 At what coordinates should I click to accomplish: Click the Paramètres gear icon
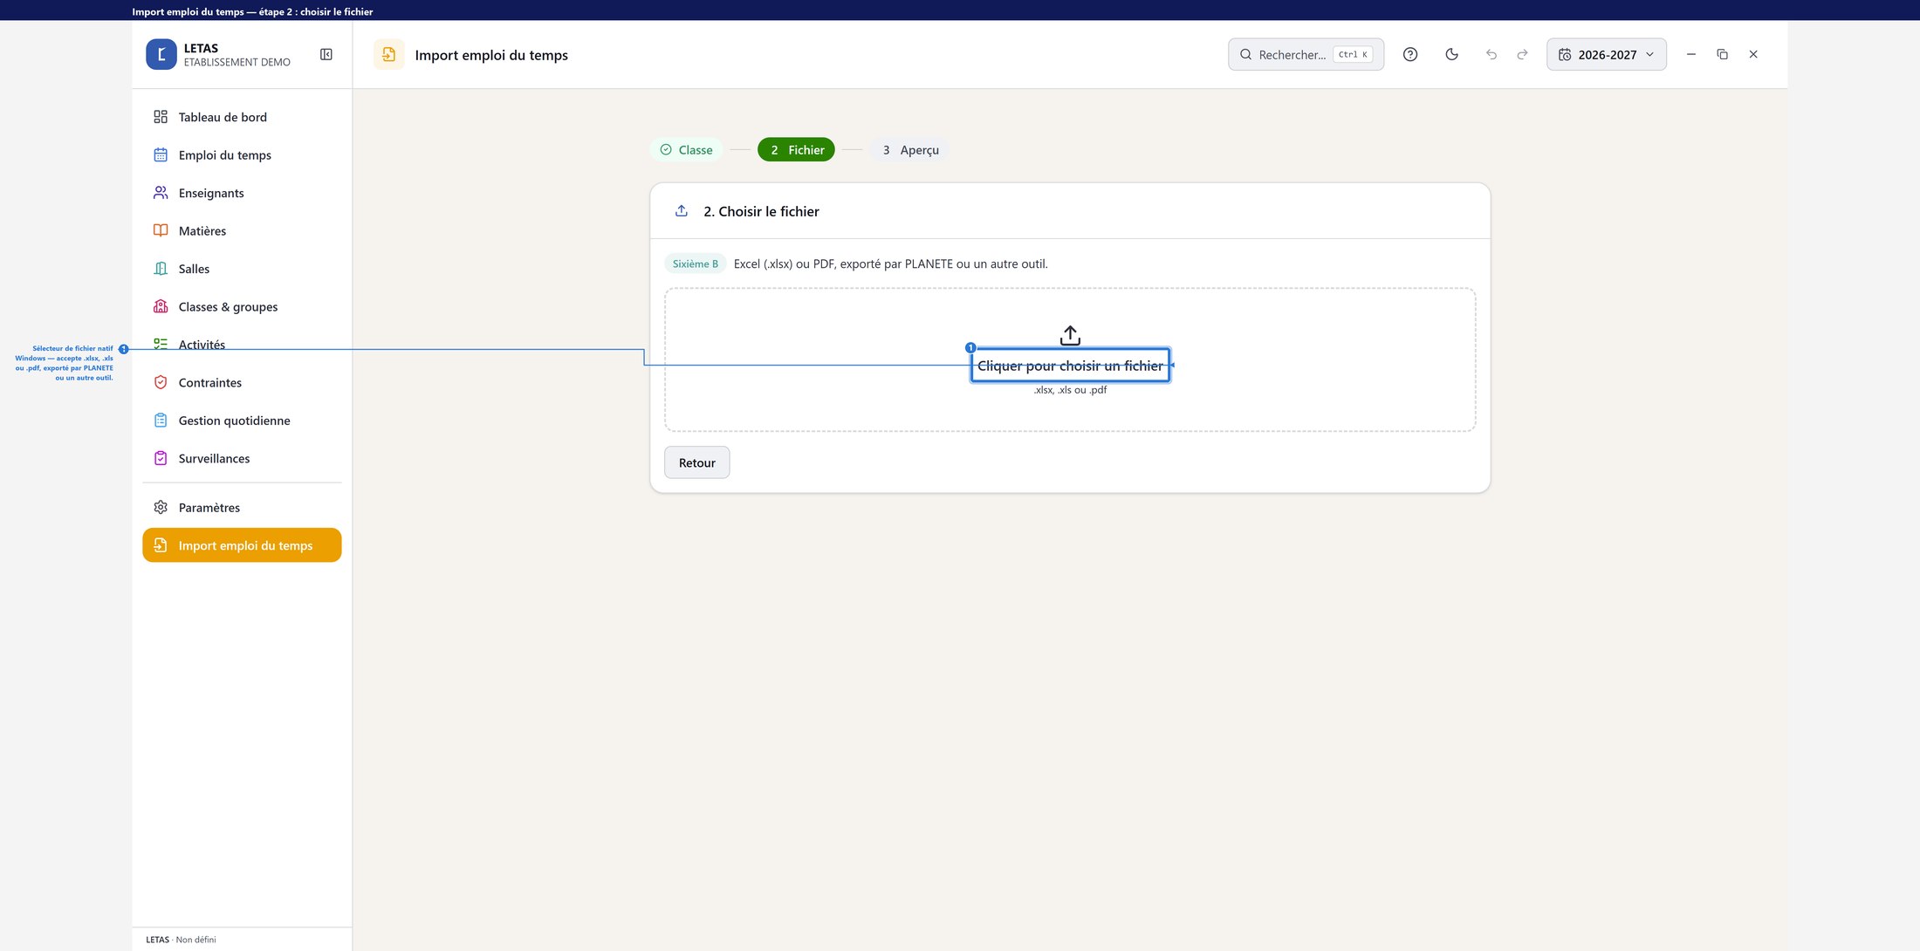tap(161, 507)
